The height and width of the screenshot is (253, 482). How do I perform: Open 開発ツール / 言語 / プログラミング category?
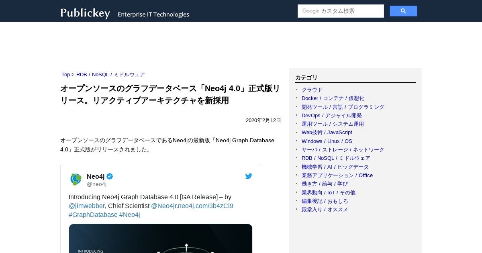pyautogui.click(x=343, y=107)
